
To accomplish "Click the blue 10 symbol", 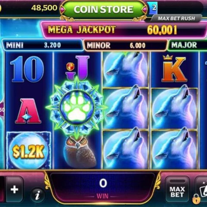I will tap(27, 69).
